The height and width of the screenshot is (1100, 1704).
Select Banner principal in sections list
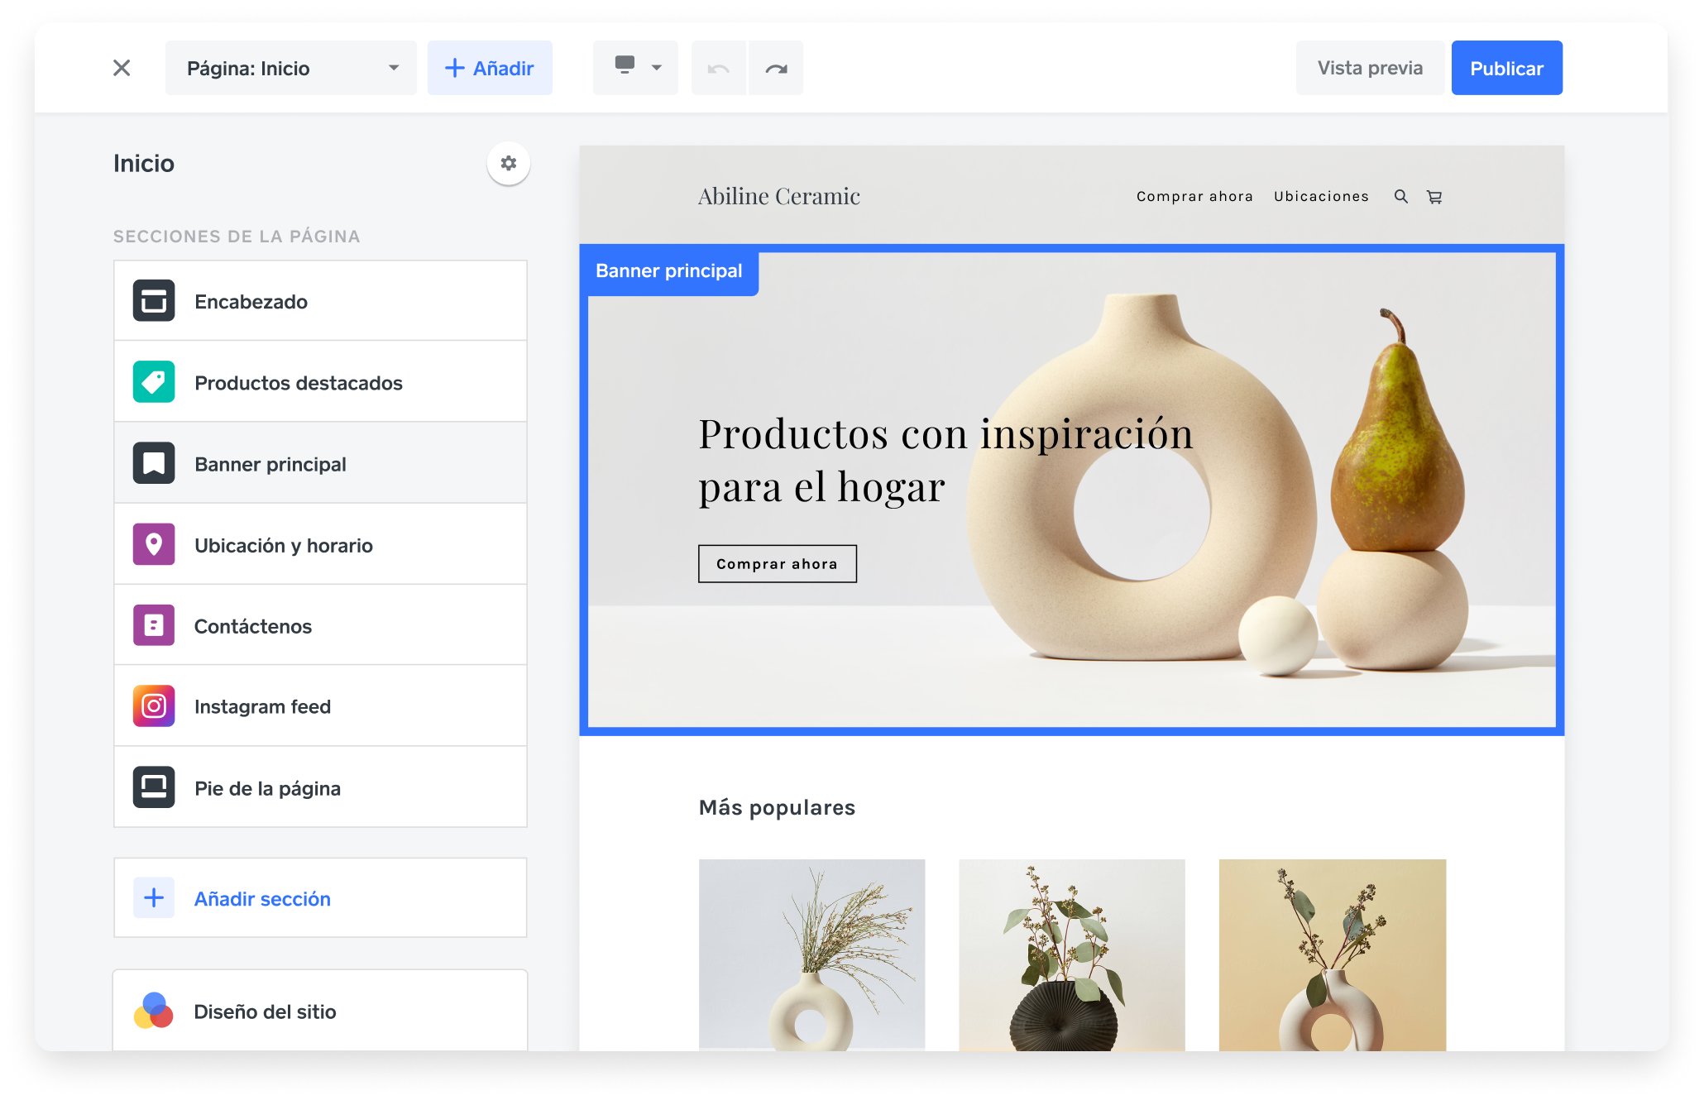pyautogui.click(x=320, y=464)
